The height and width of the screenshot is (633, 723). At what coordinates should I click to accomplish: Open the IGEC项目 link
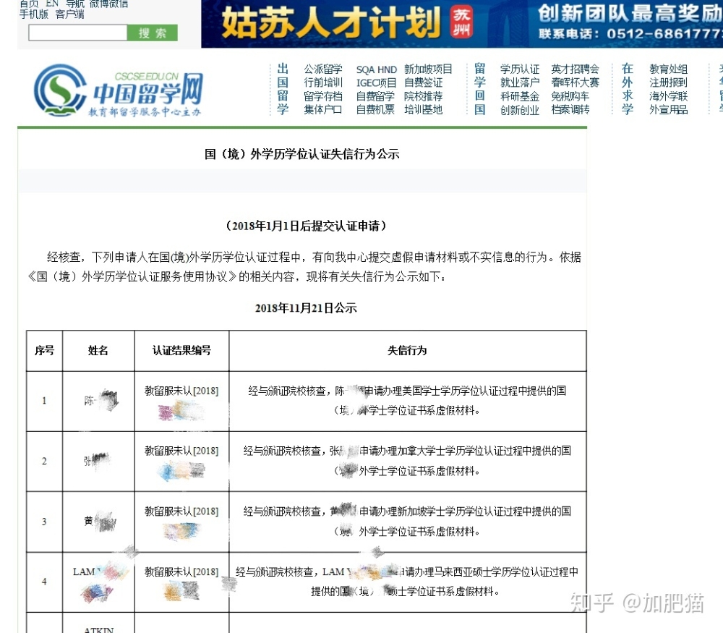376,82
